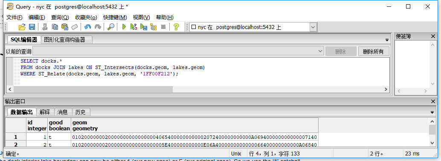This screenshot has height=161, width=441.
Task: Cancel query with grey stop icon
Action: pos(163,27)
